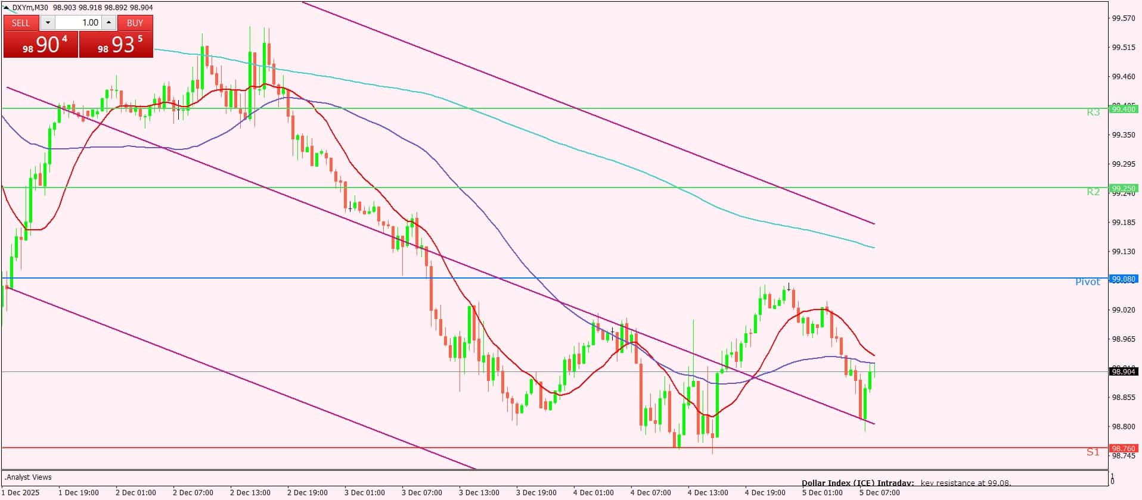Click the 1 Dec 2025 date label
This screenshot has width=1142, height=500.
tap(21, 492)
